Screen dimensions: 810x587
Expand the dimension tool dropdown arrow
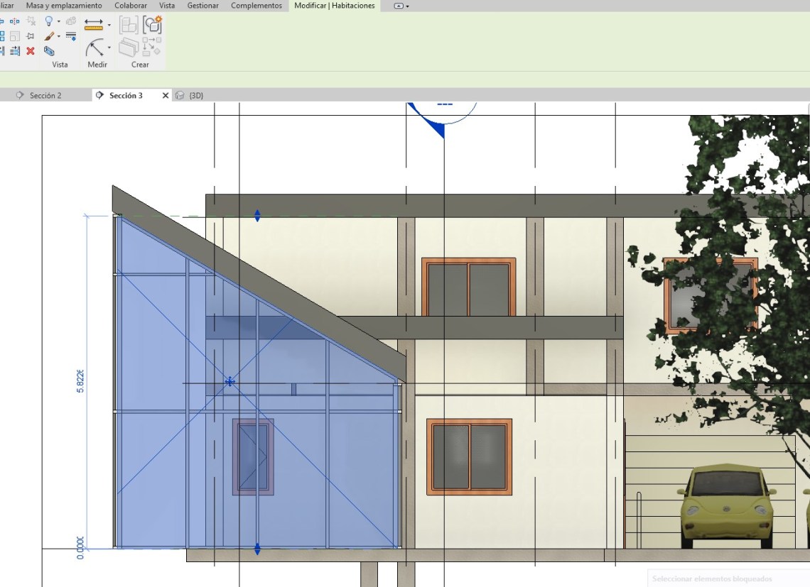point(109,48)
